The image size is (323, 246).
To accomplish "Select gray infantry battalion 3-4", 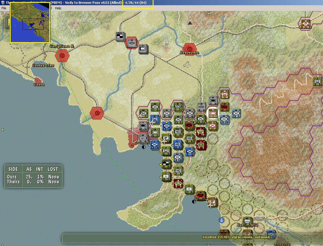I will pyautogui.click(x=167, y=113).
